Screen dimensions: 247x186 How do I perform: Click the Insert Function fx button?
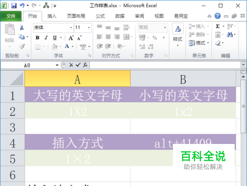85,65
